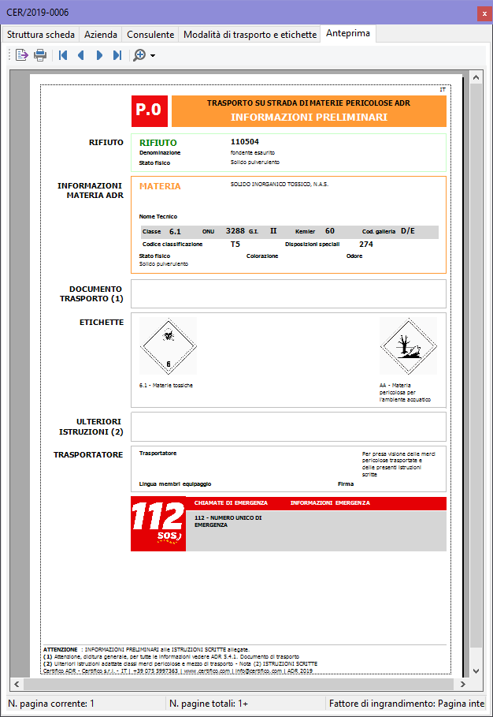Click classification code T5
Viewport: 493px width, 717px height.
235,245
